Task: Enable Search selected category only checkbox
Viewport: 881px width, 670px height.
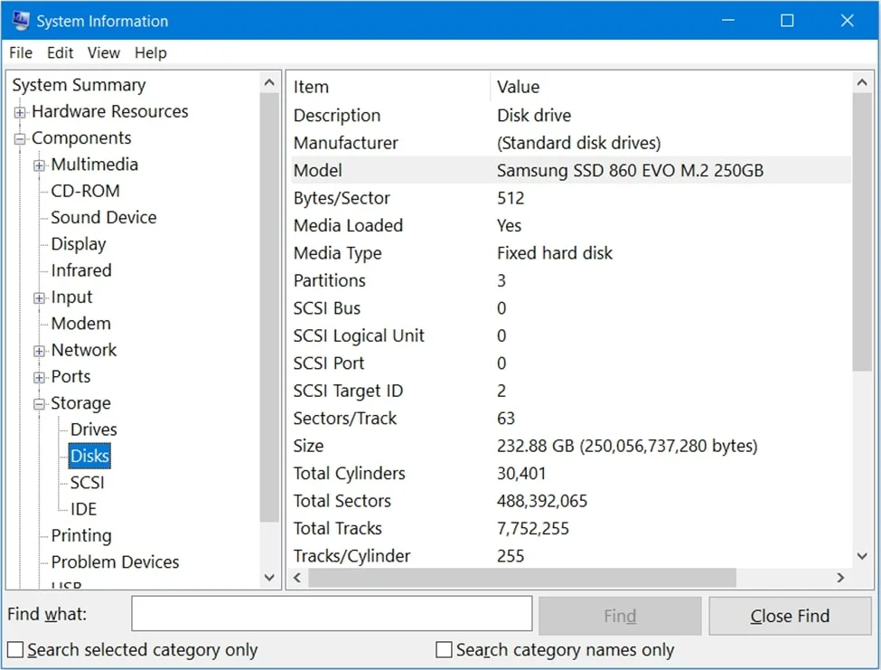Action: point(15,650)
